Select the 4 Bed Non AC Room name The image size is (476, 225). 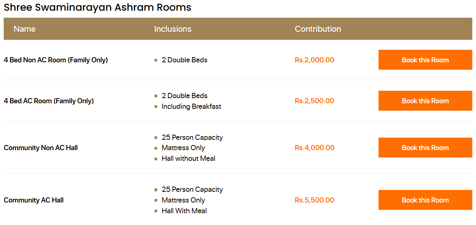pyautogui.click(x=56, y=60)
